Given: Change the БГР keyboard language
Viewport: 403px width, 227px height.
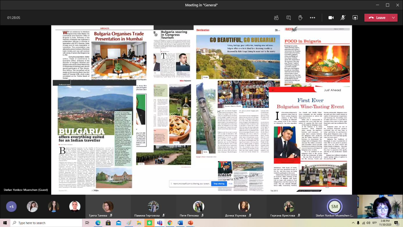Looking at the screenshot, I should click(x=375, y=223).
